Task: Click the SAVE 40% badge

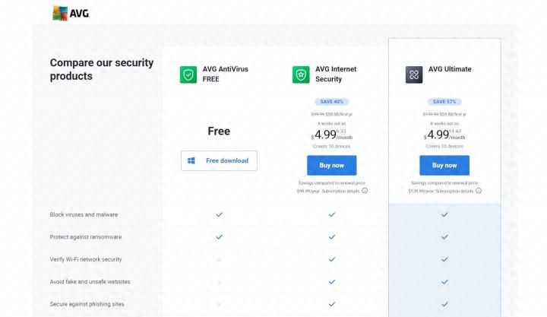Action: click(332, 102)
